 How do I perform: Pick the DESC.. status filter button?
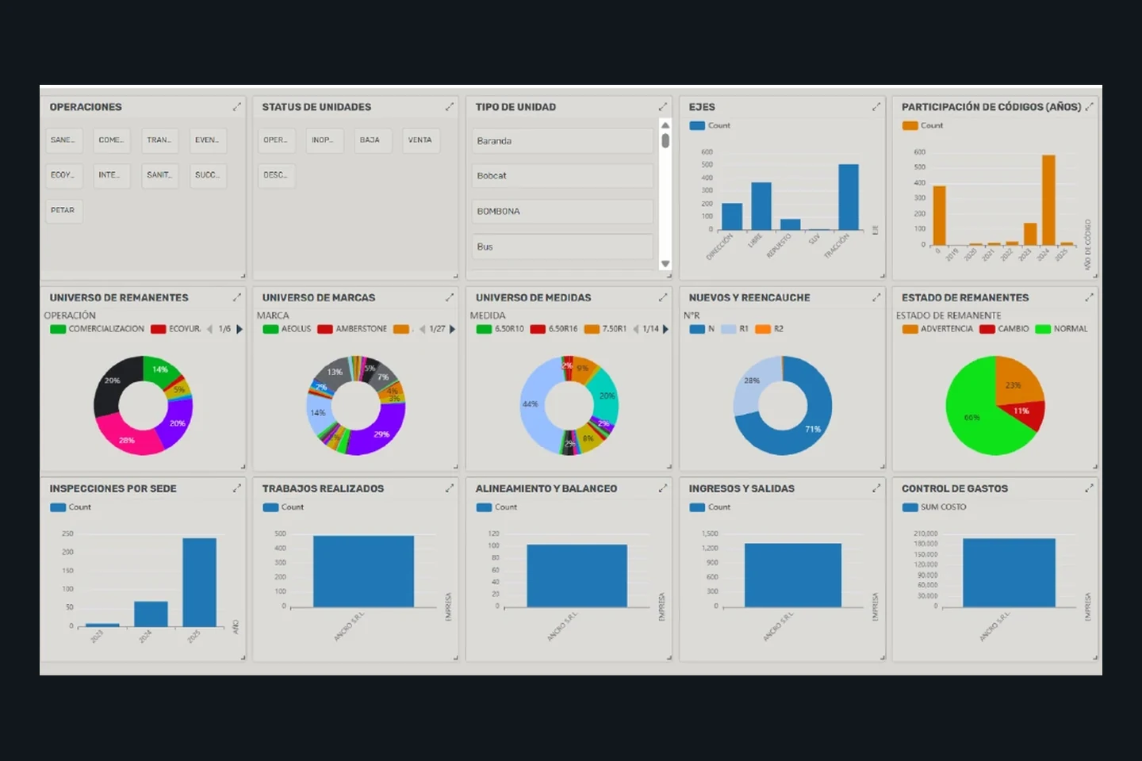(x=277, y=175)
